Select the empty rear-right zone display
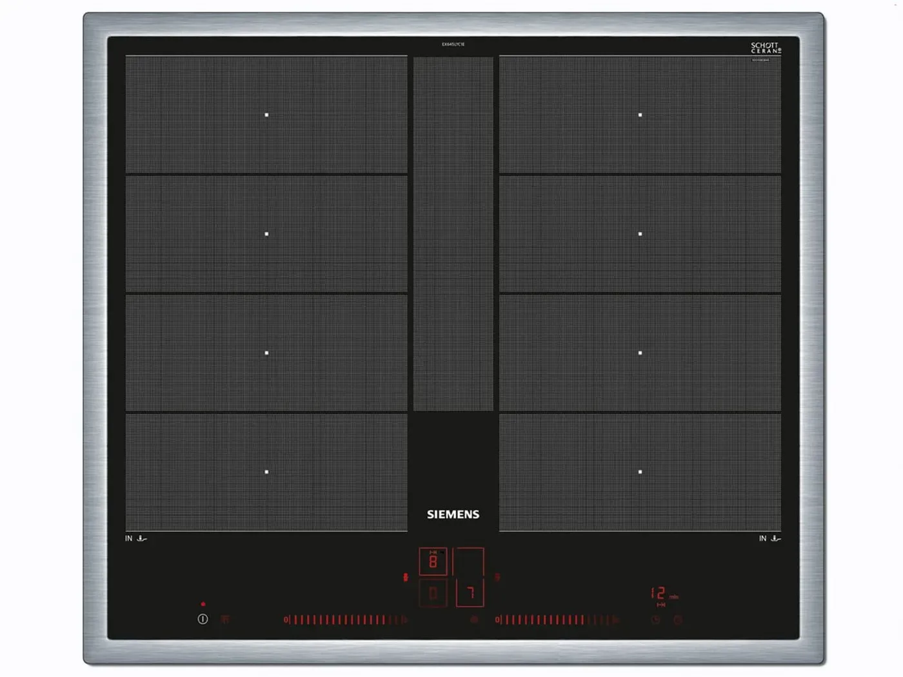The image size is (903, 677). [468, 562]
